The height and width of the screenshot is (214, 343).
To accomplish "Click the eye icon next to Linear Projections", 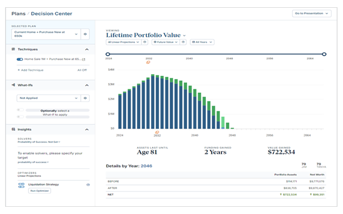I will pos(145,42).
